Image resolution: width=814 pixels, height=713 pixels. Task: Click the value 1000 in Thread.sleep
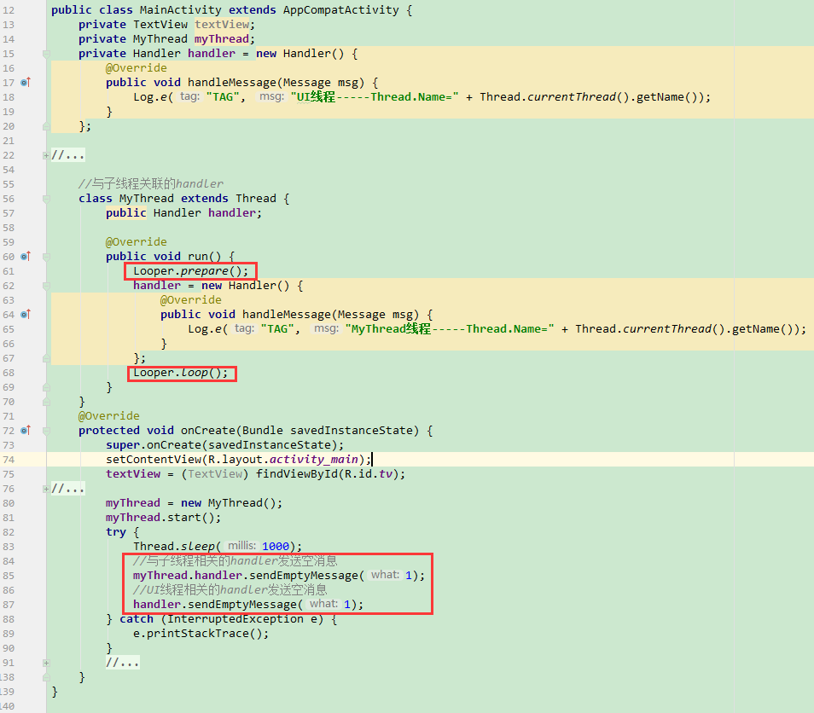(x=276, y=547)
